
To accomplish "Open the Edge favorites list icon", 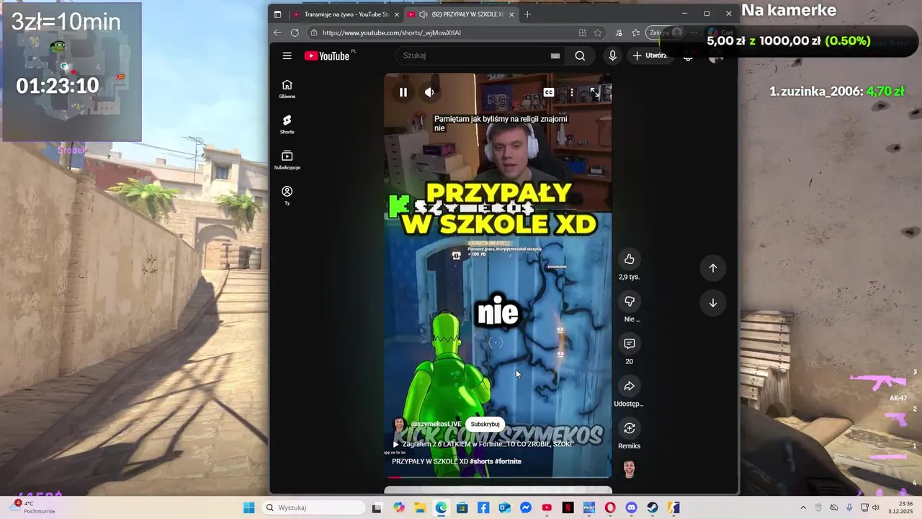I will (x=635, y=32).
